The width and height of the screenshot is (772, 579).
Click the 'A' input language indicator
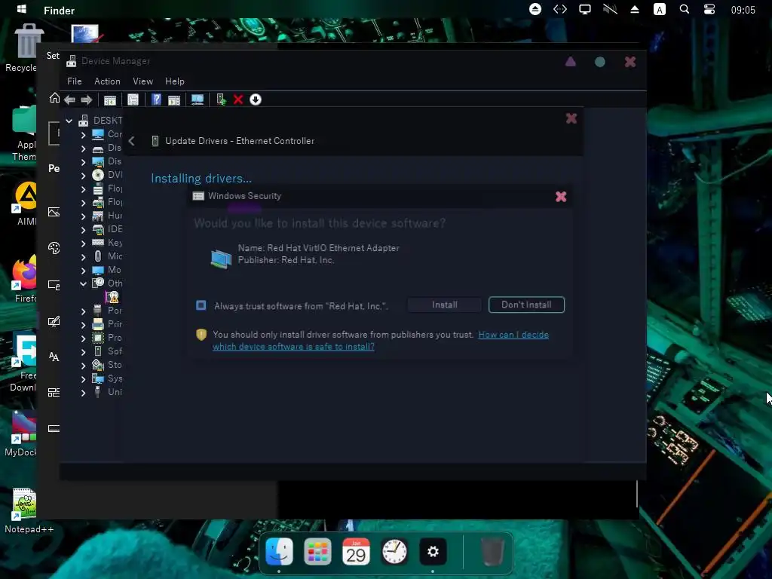click(x=659, y=9)
